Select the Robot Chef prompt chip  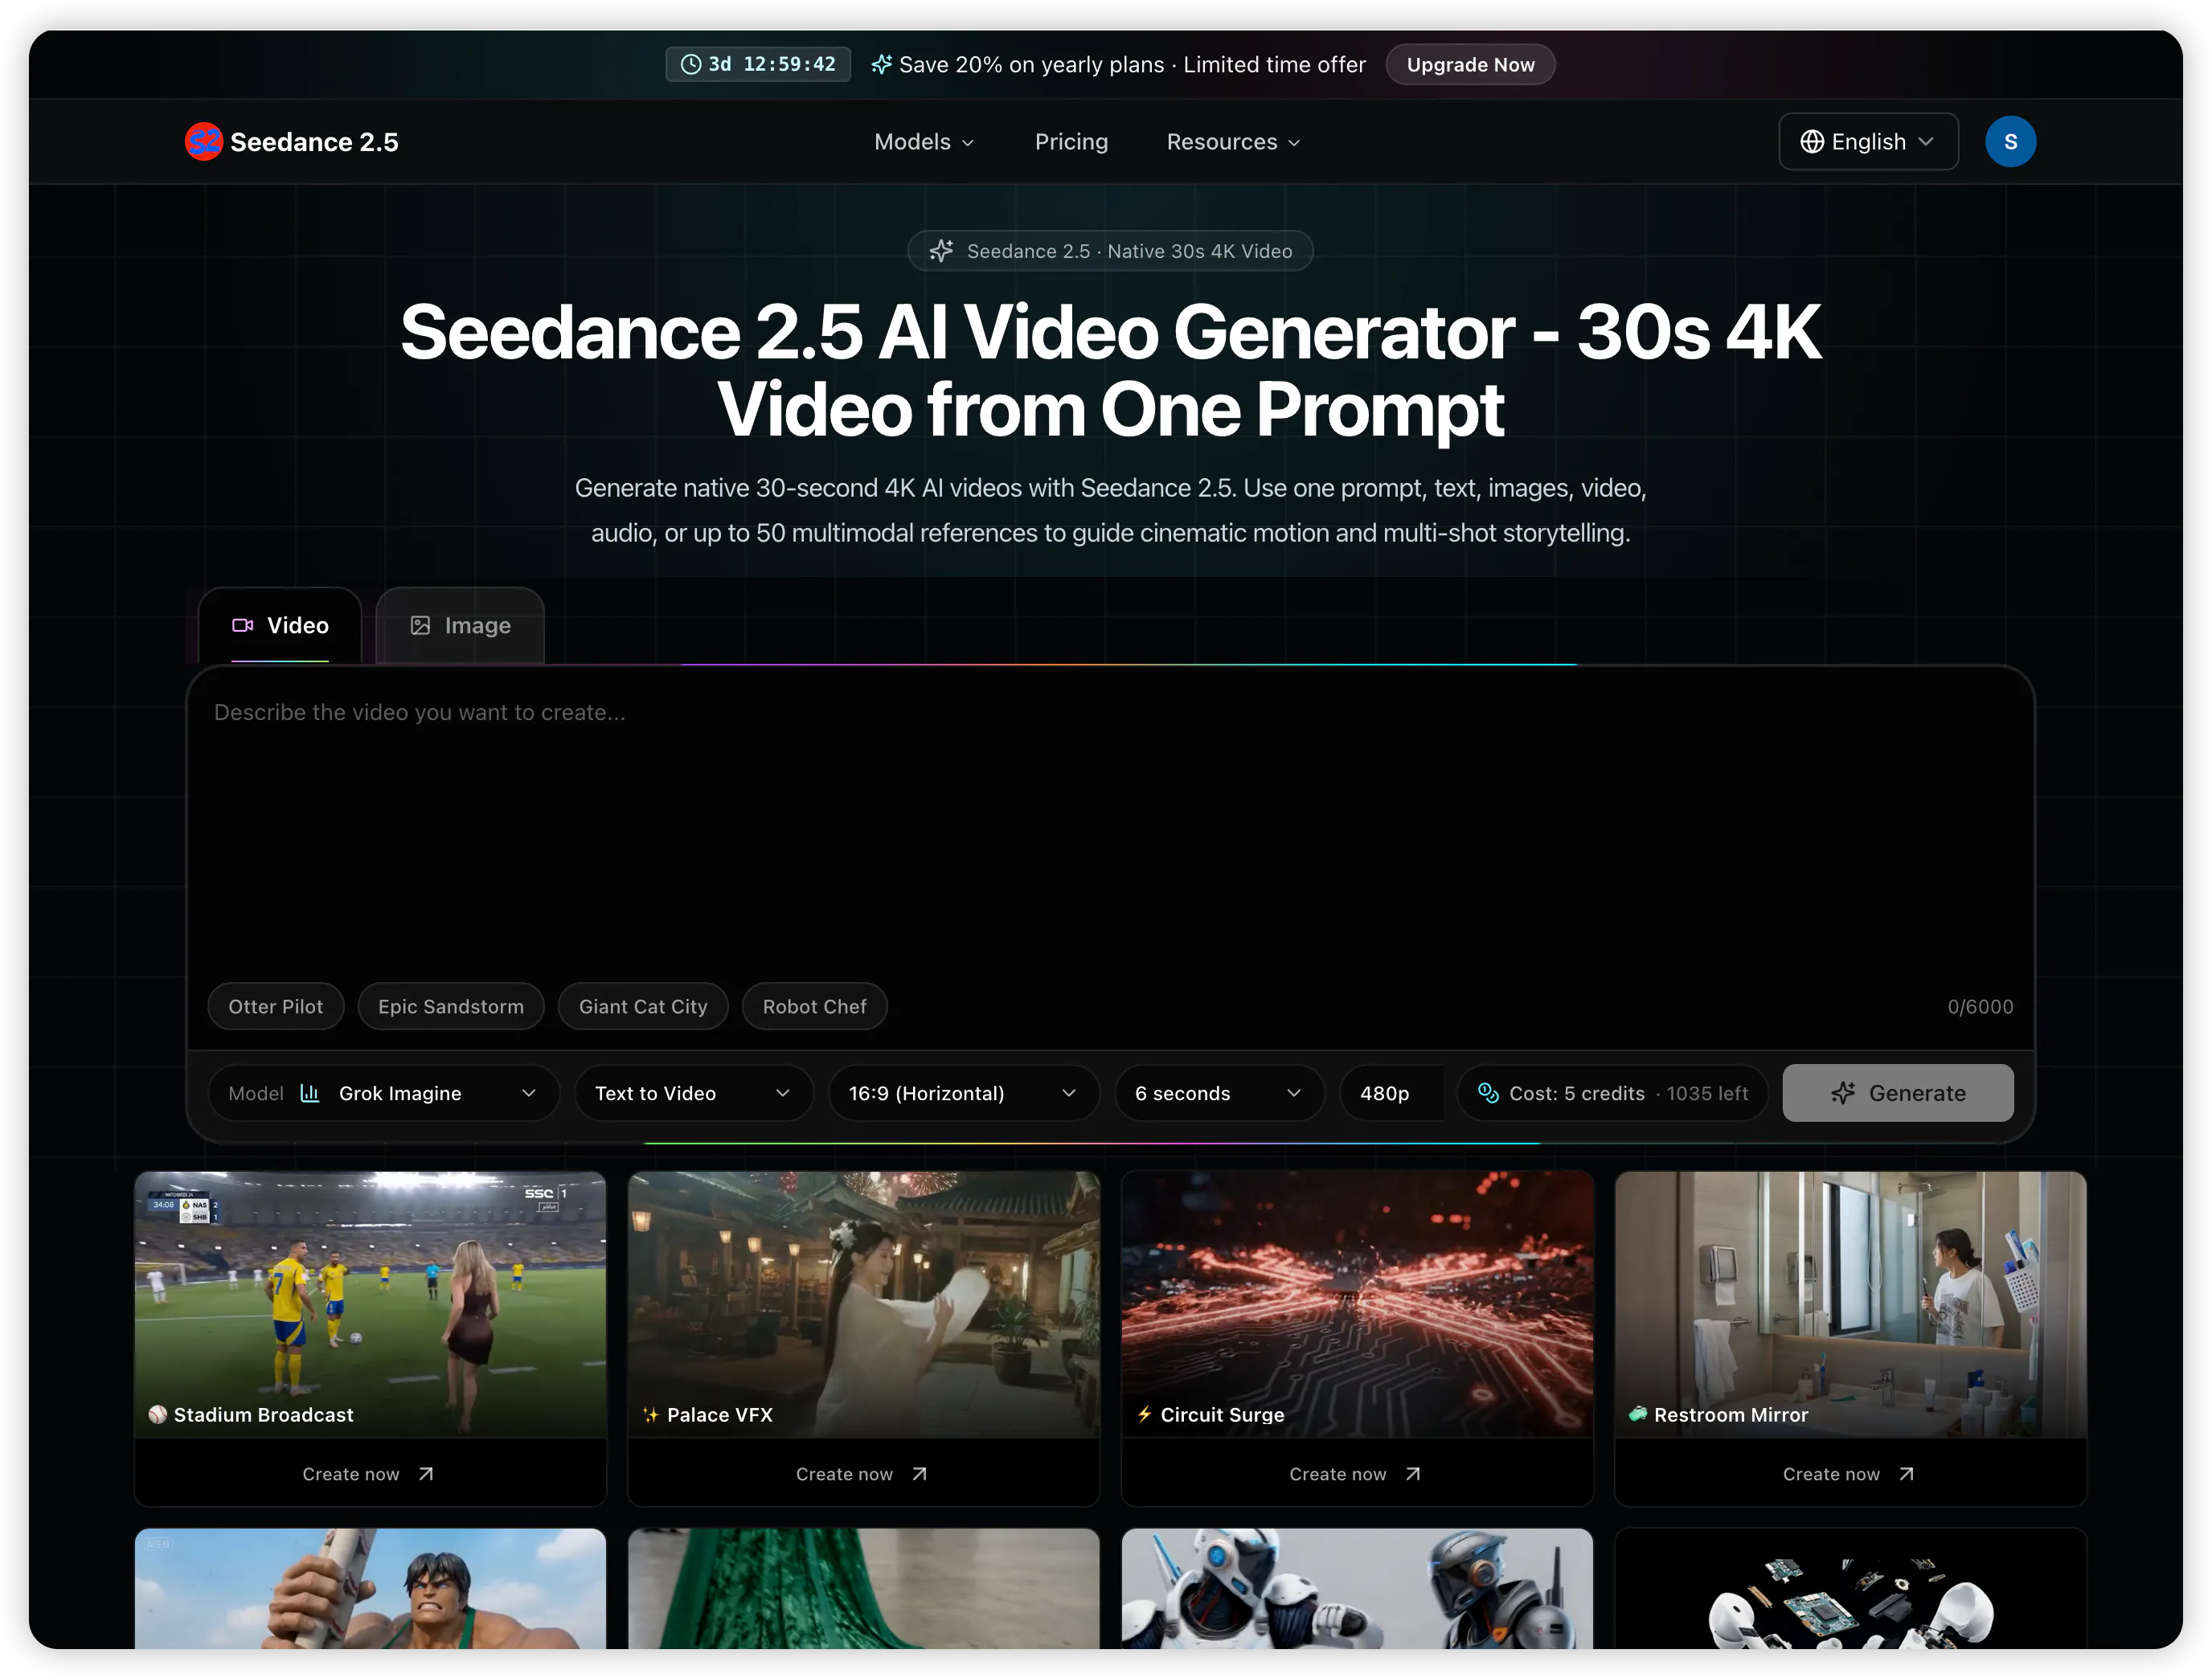[815, 1007]
